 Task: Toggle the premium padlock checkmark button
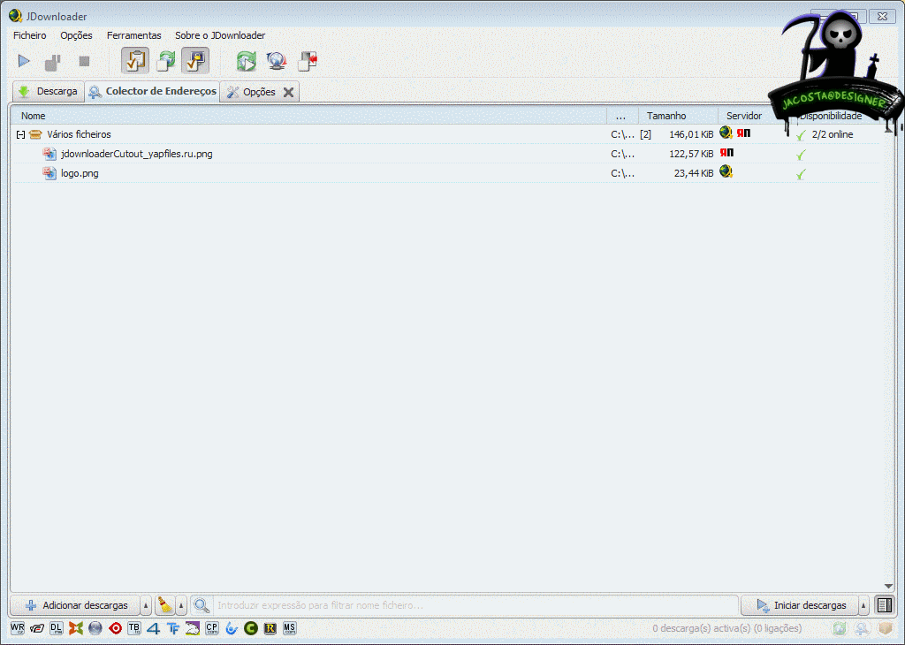tap(195, 61)
